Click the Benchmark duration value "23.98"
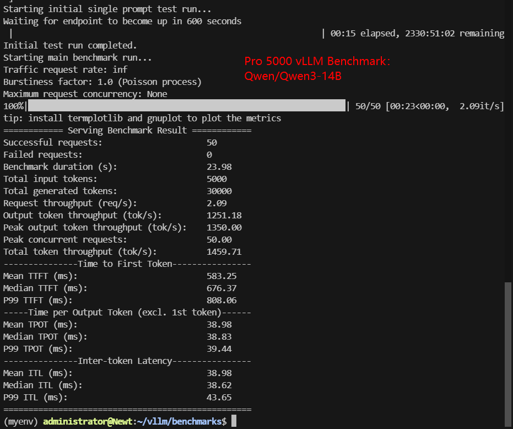Screen dimensions: 513x429 coord(219,167)
